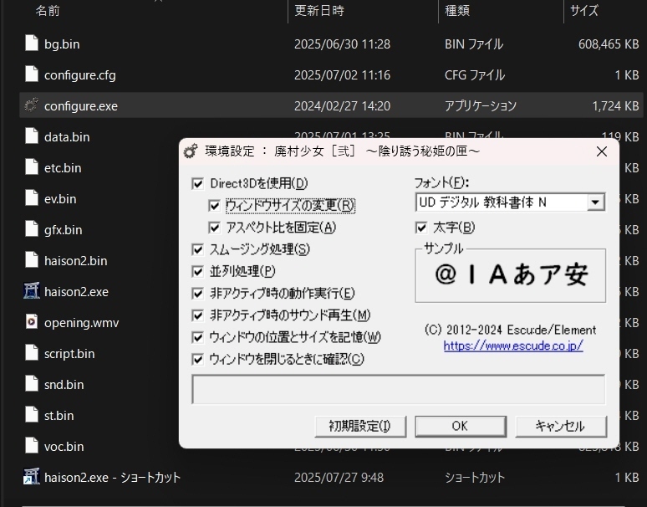Screen dimensions: 647x507
Task: Click the empty description text box
Action: (x=398, y=390)
